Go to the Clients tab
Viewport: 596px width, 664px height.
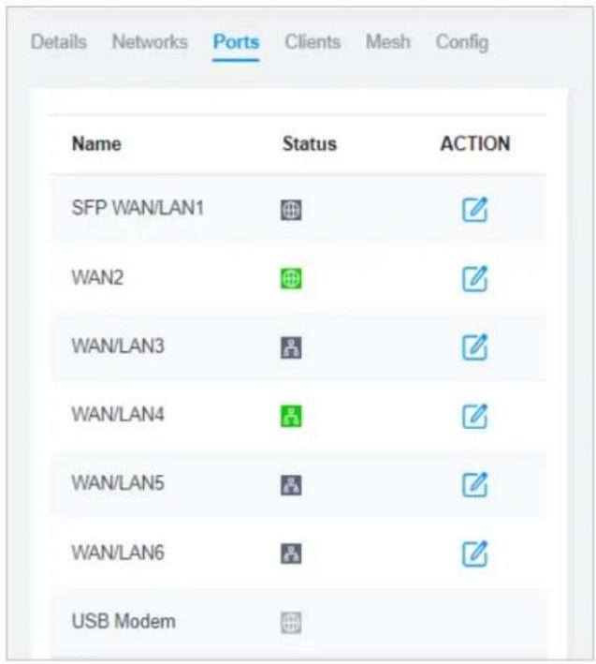coord(313,42)
